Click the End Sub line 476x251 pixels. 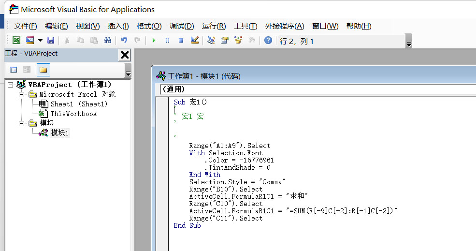188,225
